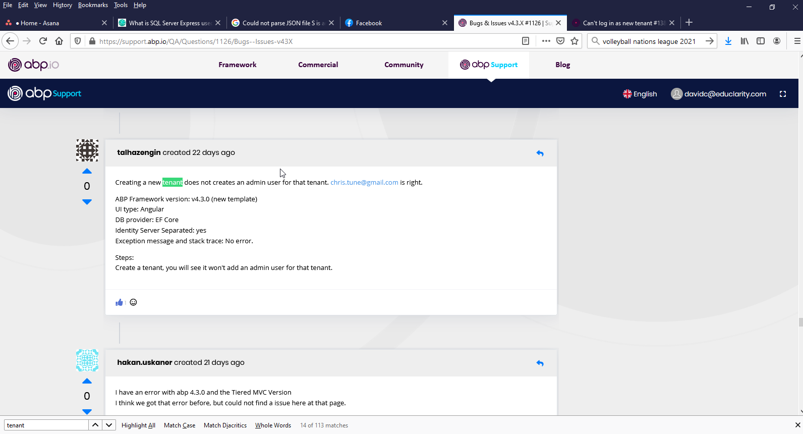Enable Match Case in find bar

click(x=180, y=425)
